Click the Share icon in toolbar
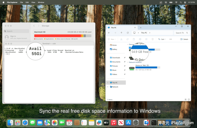Screen dimensions: 197x128 pyautogui.click(x=146, y=39)
